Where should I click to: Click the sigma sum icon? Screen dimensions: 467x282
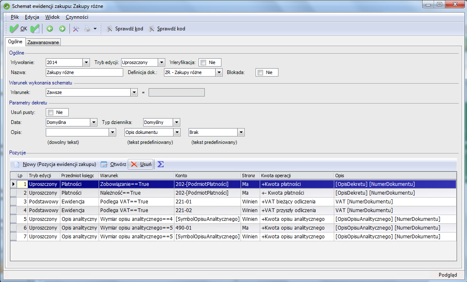point(161,164)
